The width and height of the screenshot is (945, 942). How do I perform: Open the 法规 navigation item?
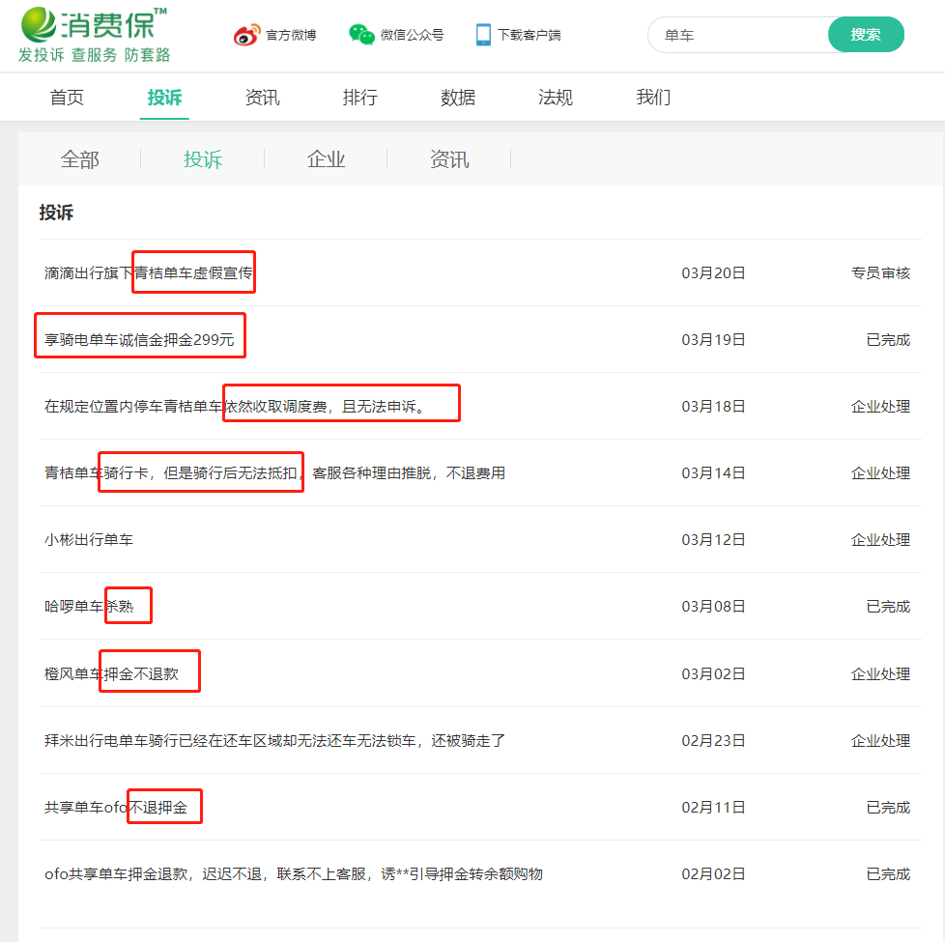[556, 97]
